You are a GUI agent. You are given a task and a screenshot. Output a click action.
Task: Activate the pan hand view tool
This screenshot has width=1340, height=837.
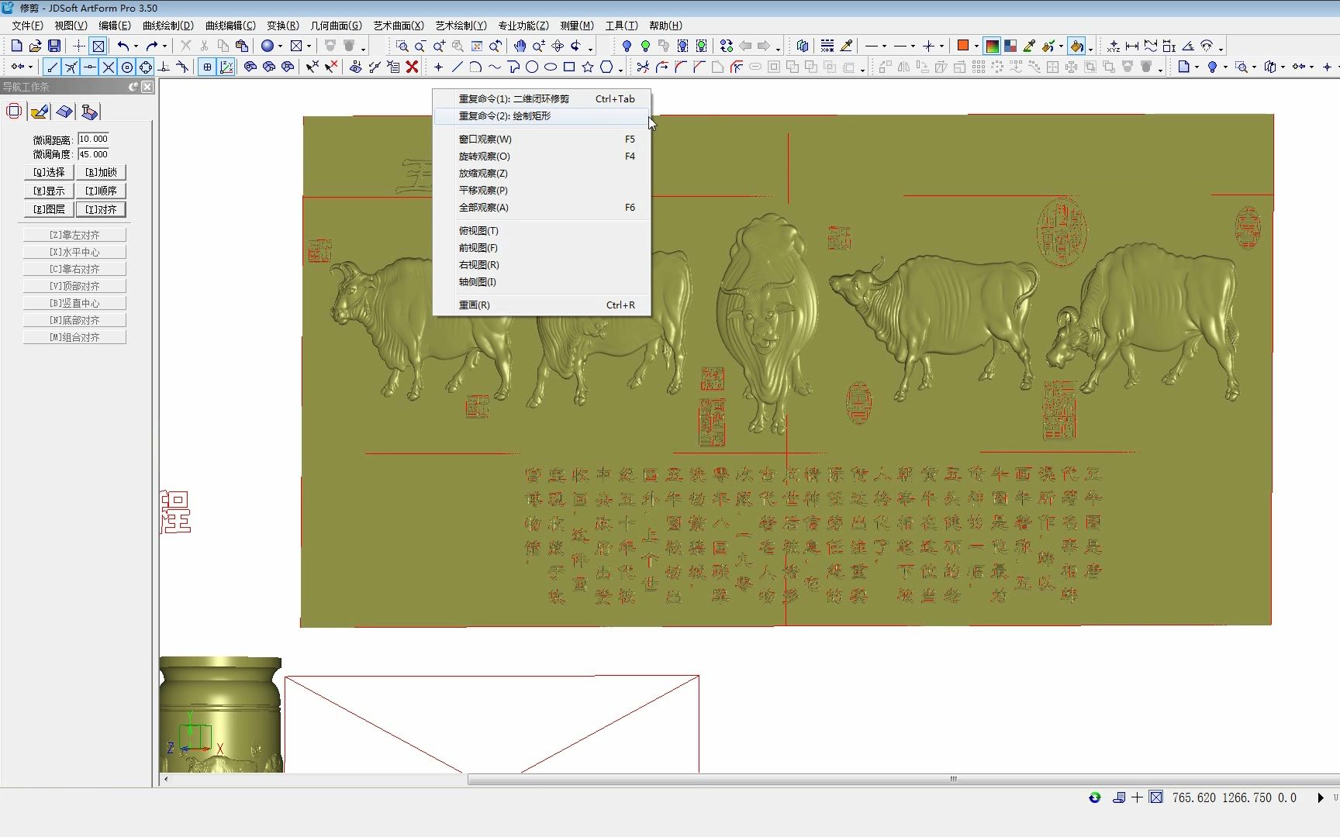click(x=520, y=46)
